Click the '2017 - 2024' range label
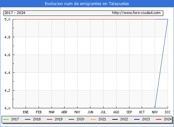174x127 pixels. 15,13
